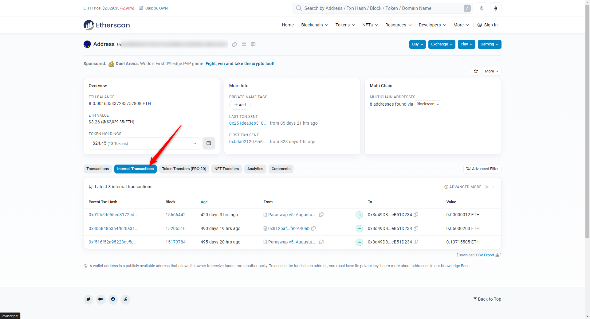Open block 15666442 link
The height and width of the screenshot is (319, 590).
175,215
